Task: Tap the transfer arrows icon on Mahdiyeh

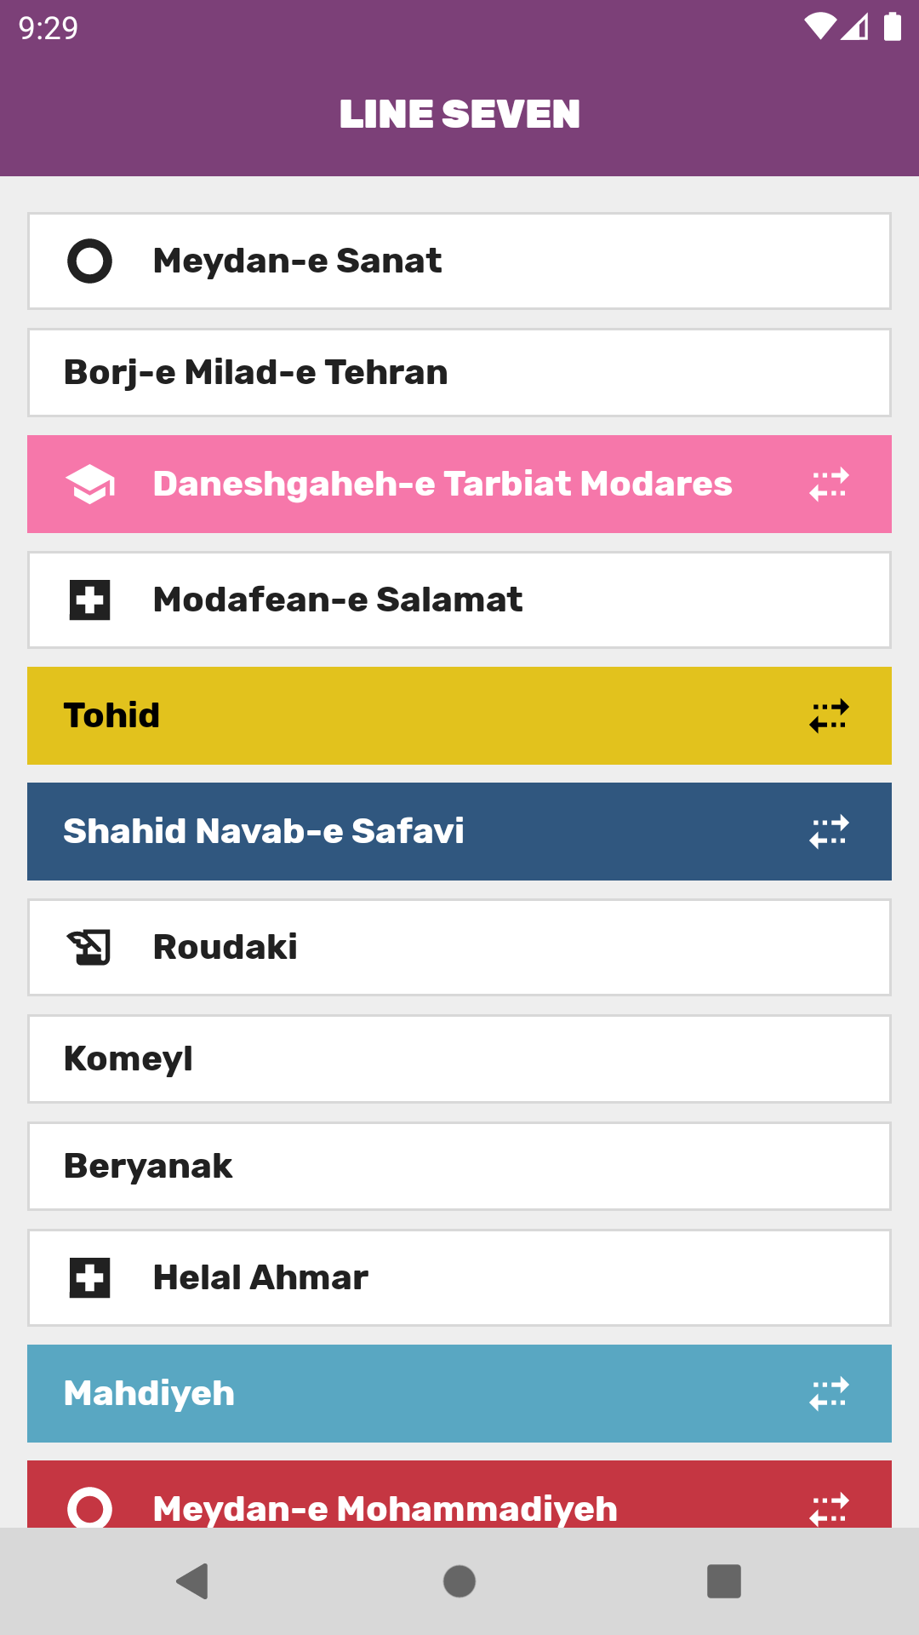Action: [x=829, y=1394]
